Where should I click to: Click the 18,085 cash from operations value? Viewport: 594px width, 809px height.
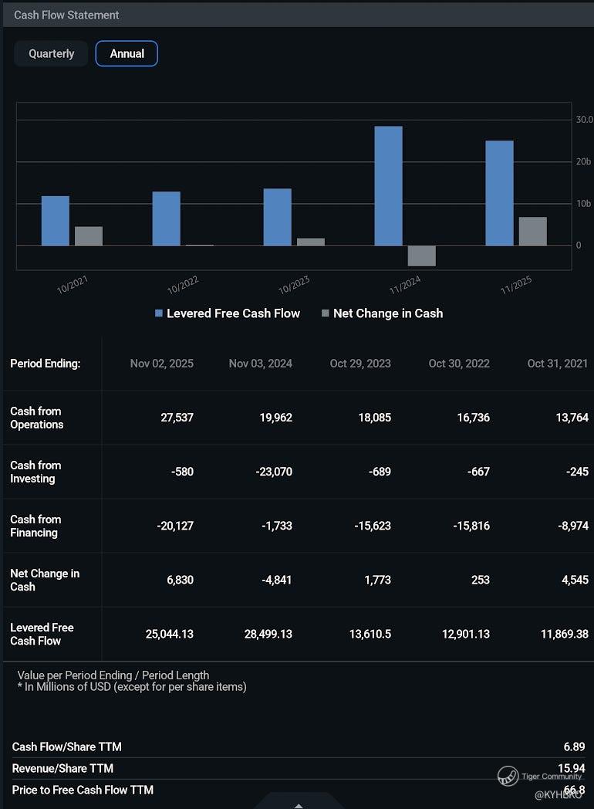click(375, 418)
